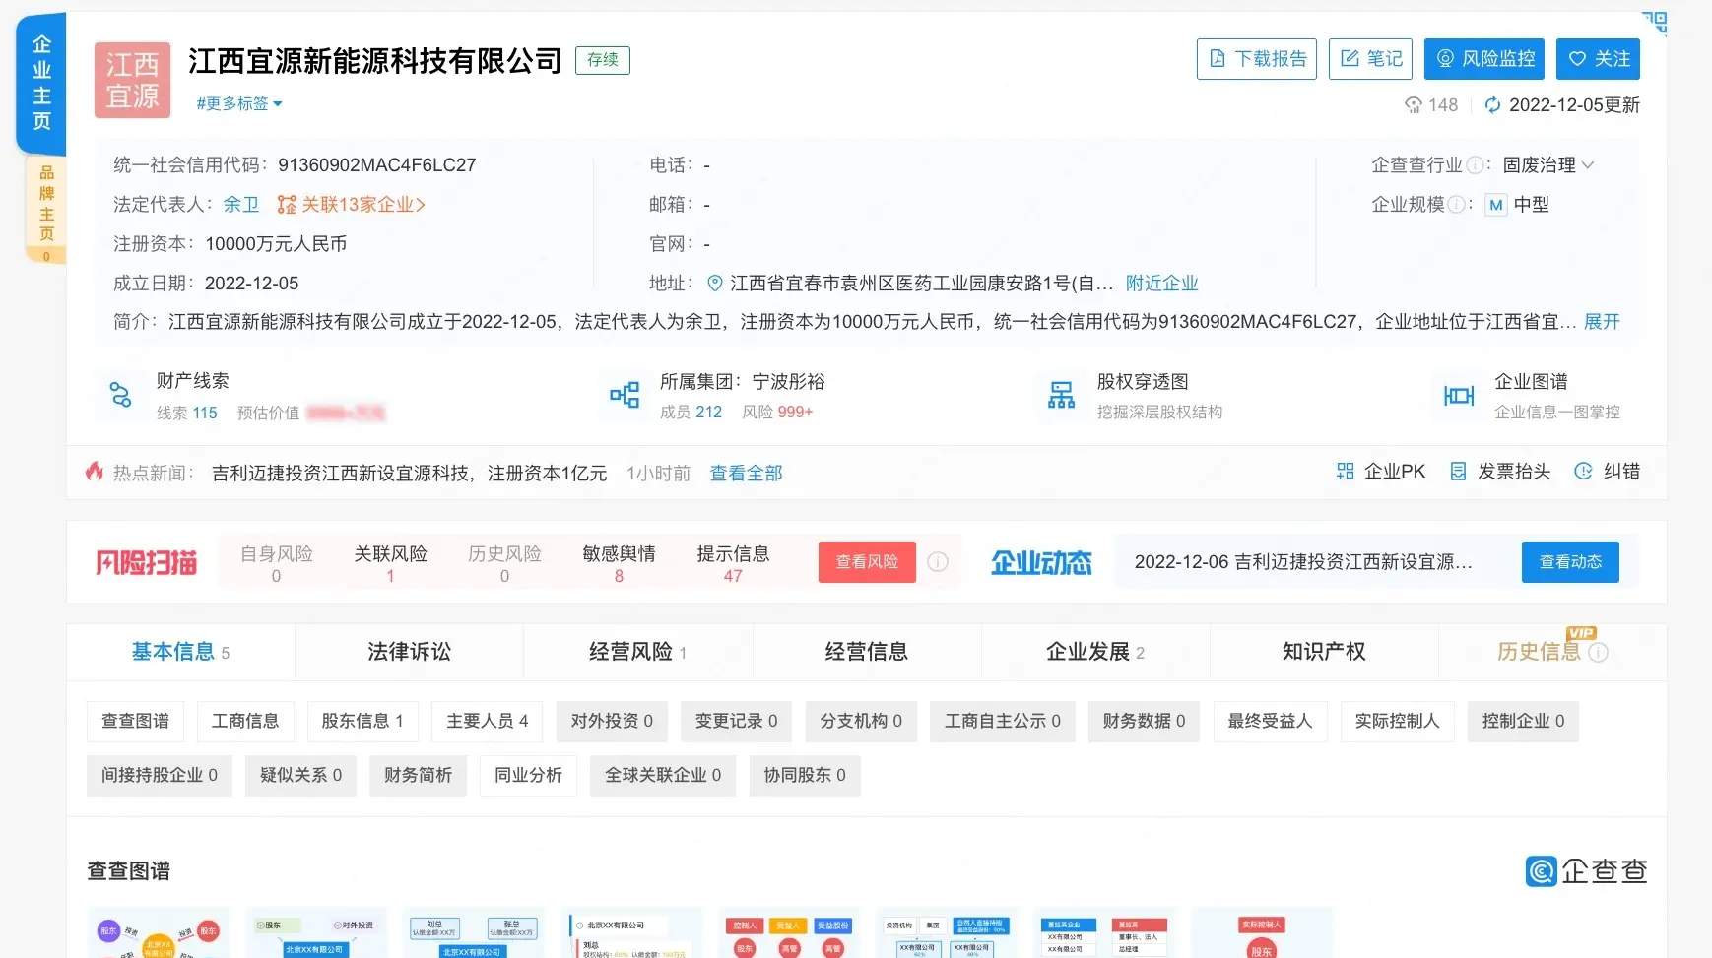Click the 实际控制人 chip
The height and width of the screenshot is (958, 1712).
pyautogui.click(x=1398, y=722)
